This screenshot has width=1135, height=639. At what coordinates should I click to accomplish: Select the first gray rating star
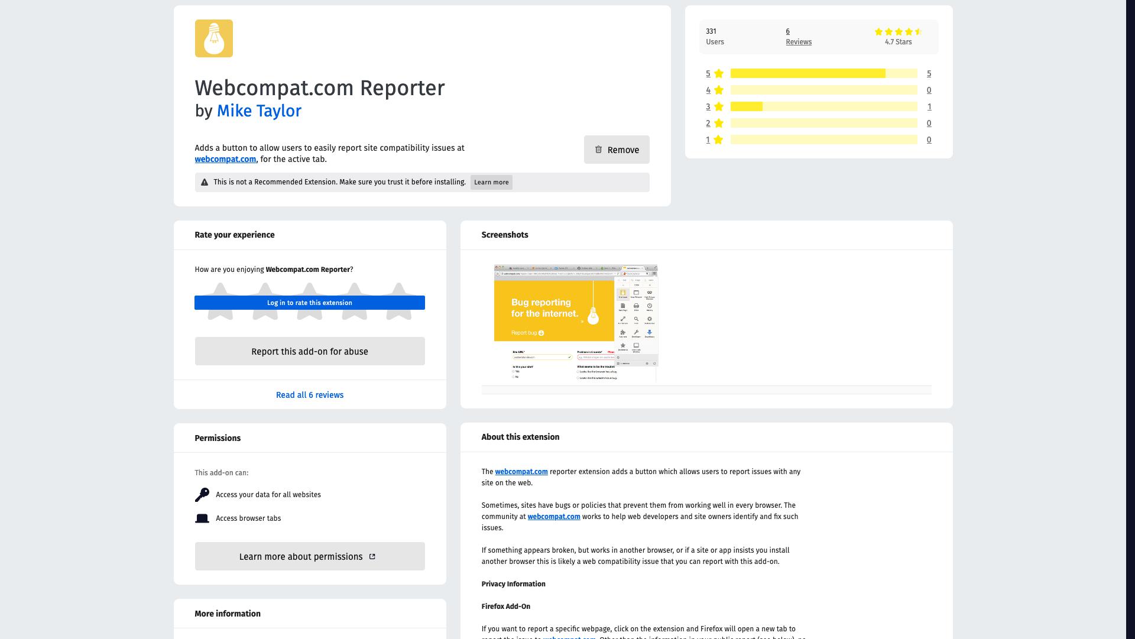tap(220, 290)
